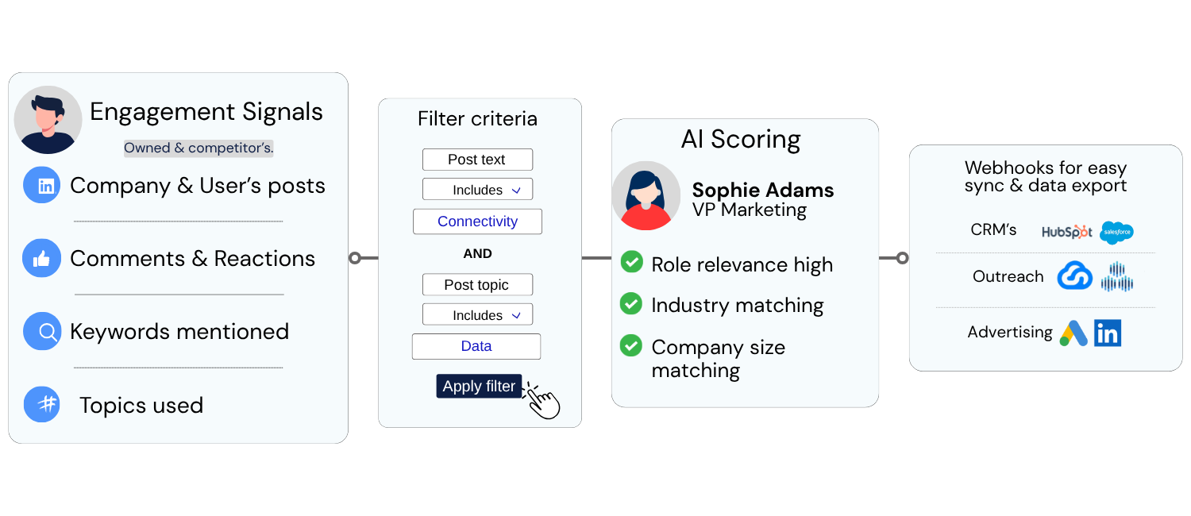Click the Apply filter button
The width and height of the screenshot is (1191, 516).
coord(479,387)
